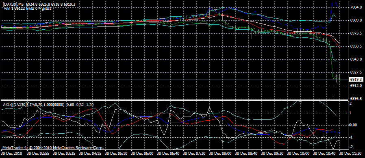Click the 30 Dec 09:20 time label
The width and height of the screenshot is (365, 158).
[272, 154]
